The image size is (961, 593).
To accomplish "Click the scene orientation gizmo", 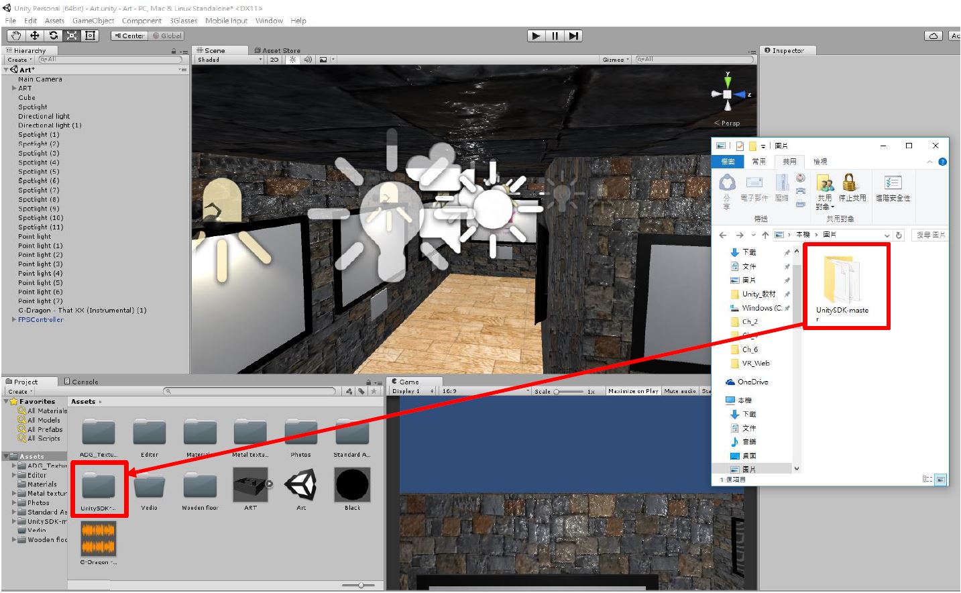I will (x=728, y=95).
